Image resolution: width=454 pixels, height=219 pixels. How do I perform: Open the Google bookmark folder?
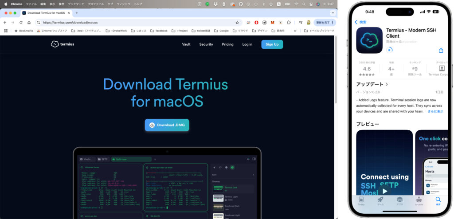click(221, 31)
